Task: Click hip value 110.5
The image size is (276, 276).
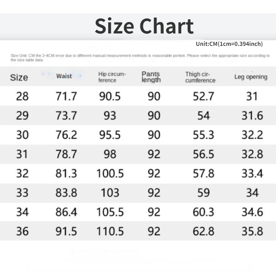Action: click(110, 231)
